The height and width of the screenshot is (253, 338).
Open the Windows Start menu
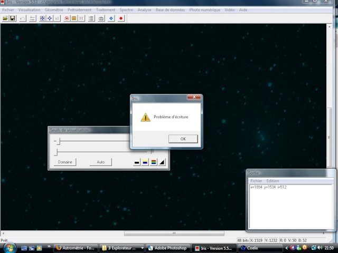click(10, 248)
